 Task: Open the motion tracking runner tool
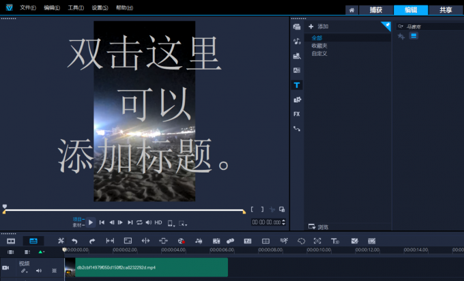point(284,241)
